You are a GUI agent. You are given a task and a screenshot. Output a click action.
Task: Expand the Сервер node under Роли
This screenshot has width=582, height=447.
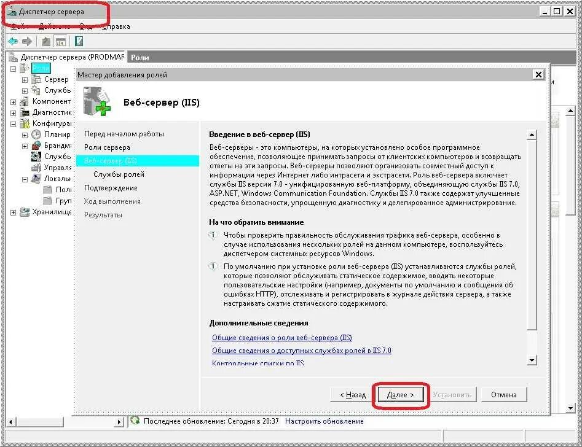coord(25,80)
